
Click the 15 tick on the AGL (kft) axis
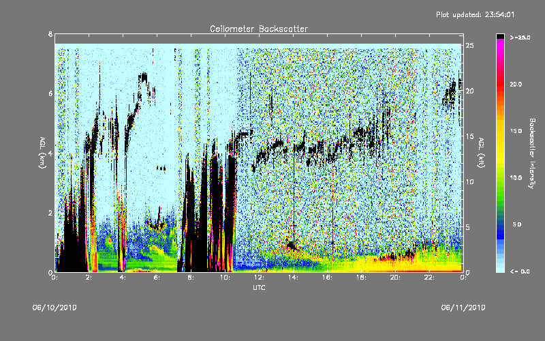coord(470,136)
